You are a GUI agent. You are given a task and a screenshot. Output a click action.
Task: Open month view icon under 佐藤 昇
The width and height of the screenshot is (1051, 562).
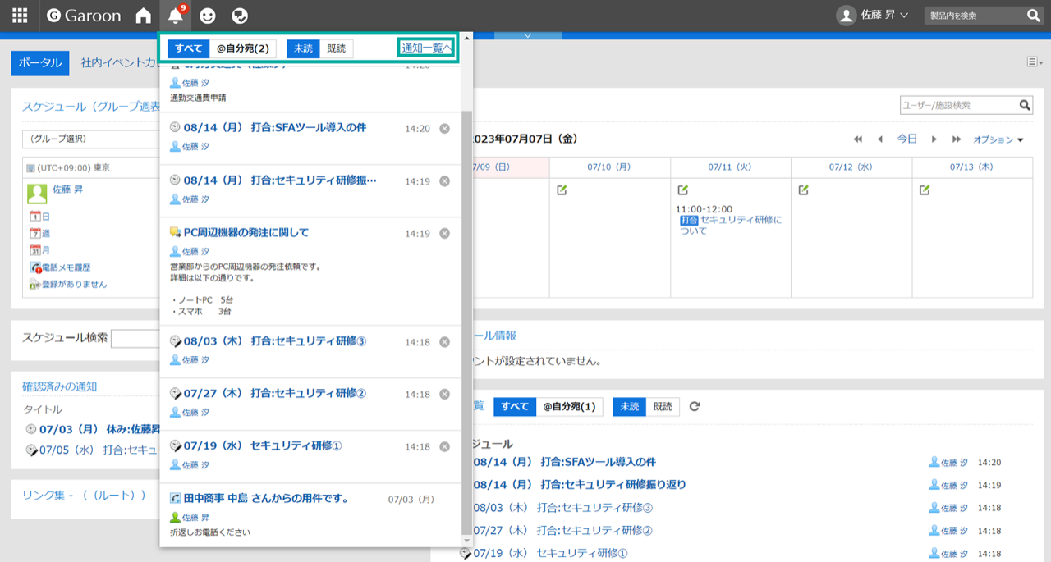point(34,250)
